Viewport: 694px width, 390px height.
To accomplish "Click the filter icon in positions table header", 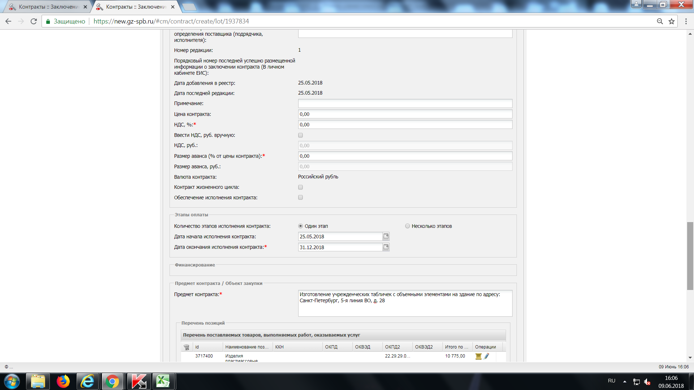I will 187,347.
